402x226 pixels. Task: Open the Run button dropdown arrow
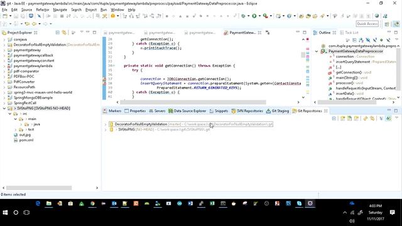click(x=259, y=16)
